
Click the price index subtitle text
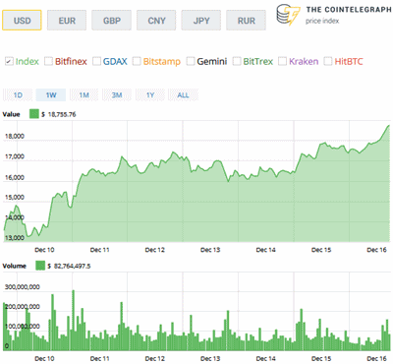pos(322,21)
